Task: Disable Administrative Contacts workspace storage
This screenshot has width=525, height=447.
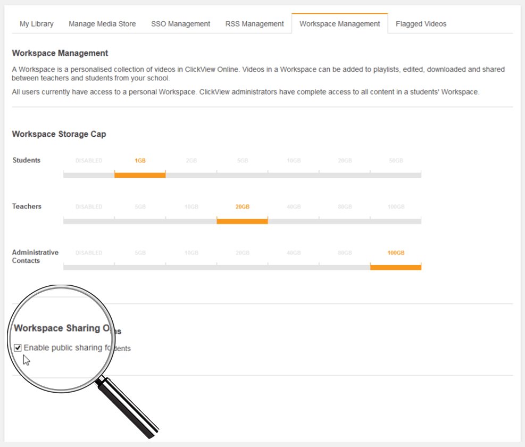Action: (89, 267)
